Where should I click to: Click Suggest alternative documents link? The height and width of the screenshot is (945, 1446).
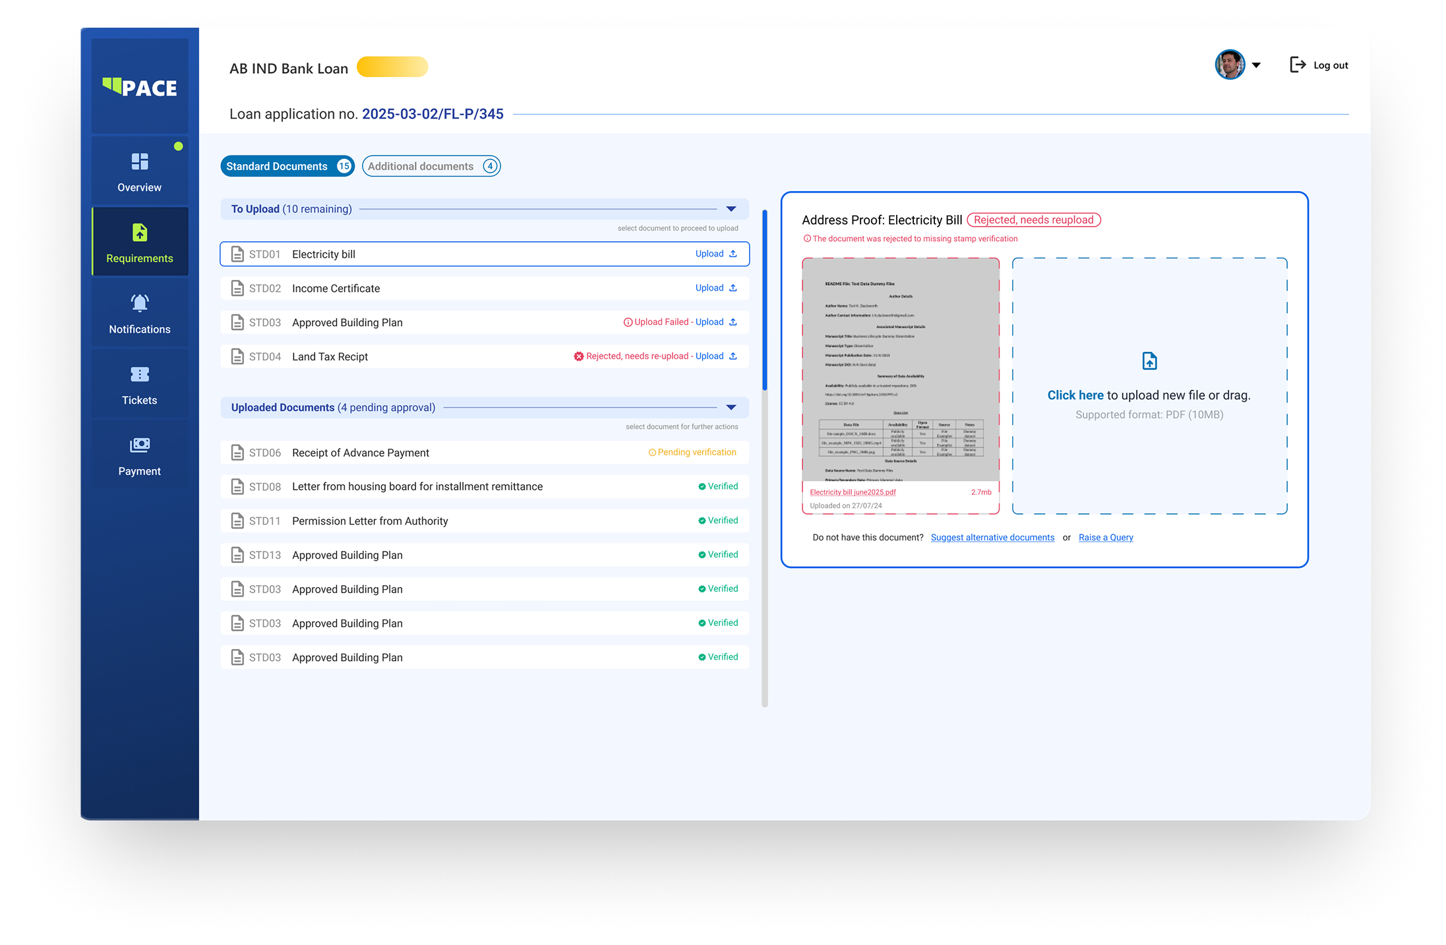click(992, 538)
